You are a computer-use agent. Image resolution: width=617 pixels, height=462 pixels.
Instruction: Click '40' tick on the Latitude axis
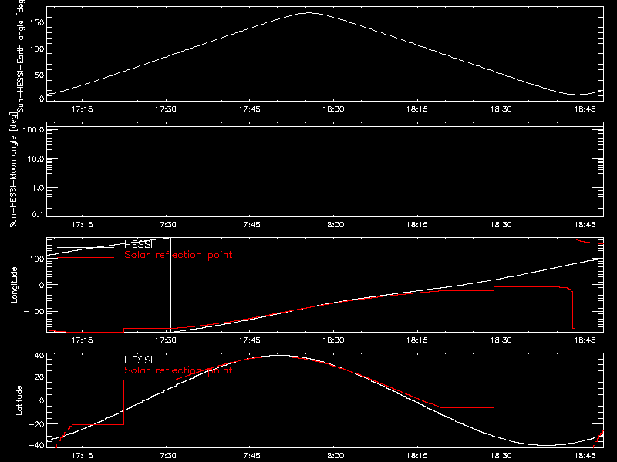pos(40,356)
